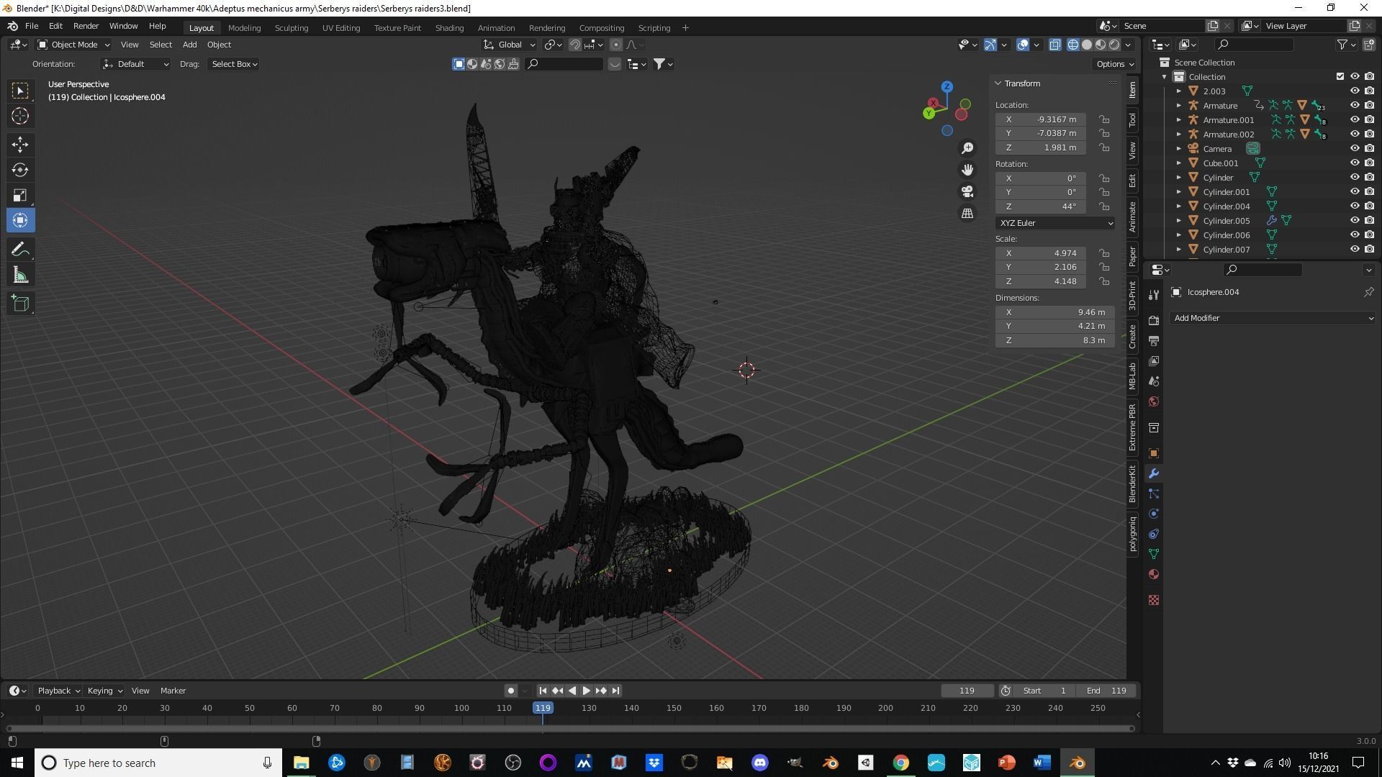This screenshot has height=777, width=1382.
Task: Click the current frame 119 field
Action: (967, 691)
